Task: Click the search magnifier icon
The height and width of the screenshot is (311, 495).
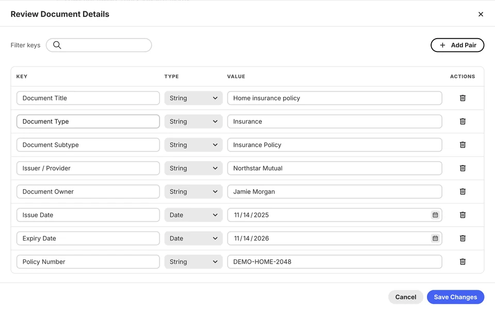Action: coord(57,45)
